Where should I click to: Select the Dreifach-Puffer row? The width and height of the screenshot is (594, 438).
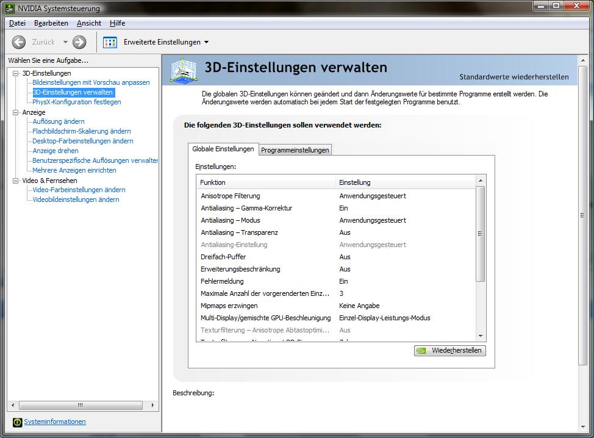[x=335, y=257]
